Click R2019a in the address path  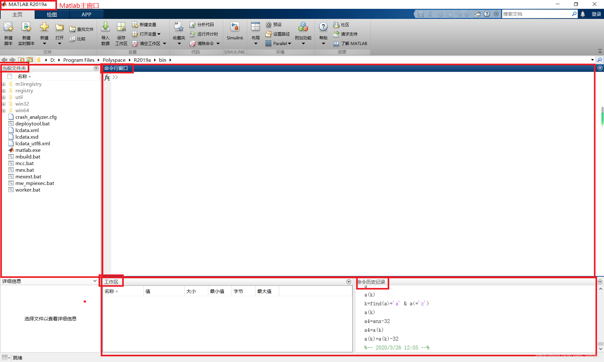coord(142,60)
